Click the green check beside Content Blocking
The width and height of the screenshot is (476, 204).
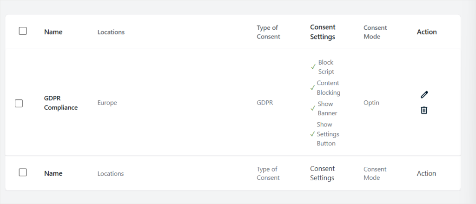(x=313, y=88)
